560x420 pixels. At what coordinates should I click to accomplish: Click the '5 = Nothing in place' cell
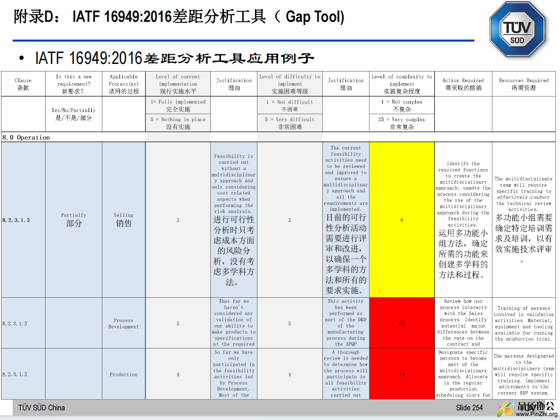pos(178,123)
